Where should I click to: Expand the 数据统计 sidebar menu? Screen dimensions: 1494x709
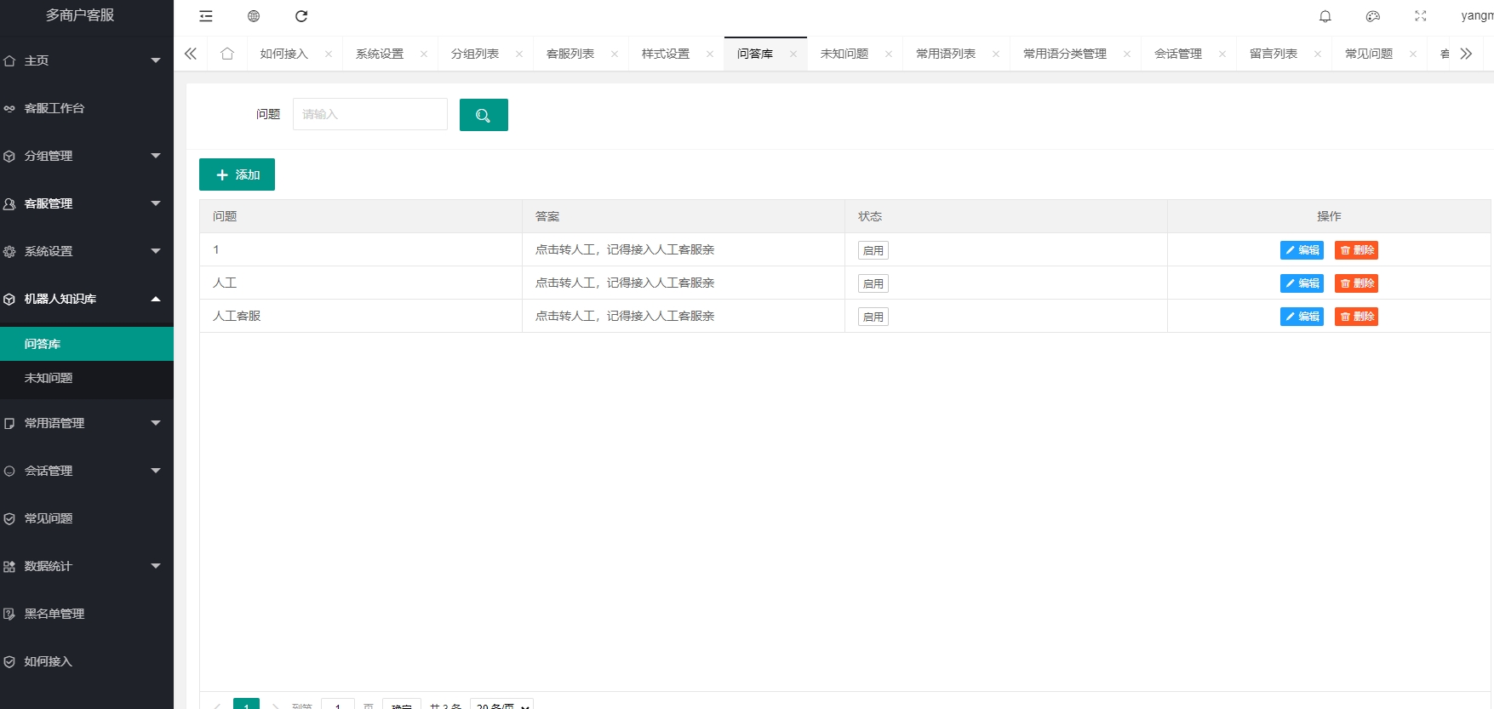coord(87,566)
